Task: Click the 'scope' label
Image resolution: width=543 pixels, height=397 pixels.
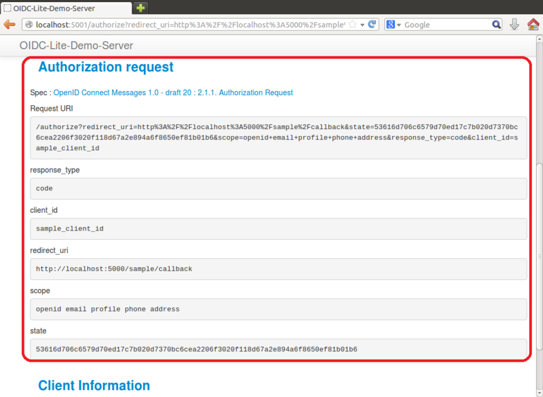Action: click(40, 291)
